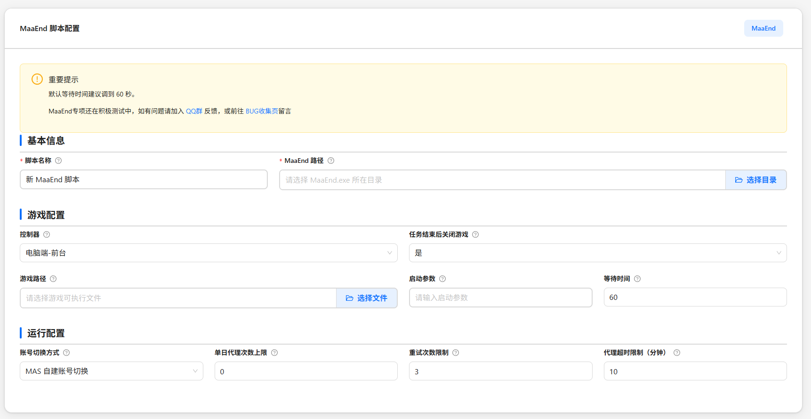Click the text 默认等待时间建议调到 60 秒。
Viewport: 811px width, 419px height.
(x=93, y=94)
